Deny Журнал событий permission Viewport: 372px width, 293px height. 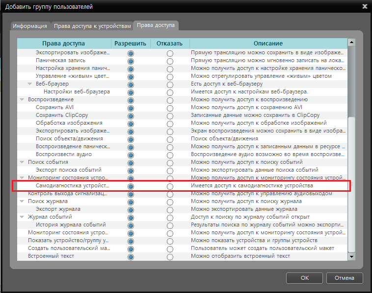[170, 218]
